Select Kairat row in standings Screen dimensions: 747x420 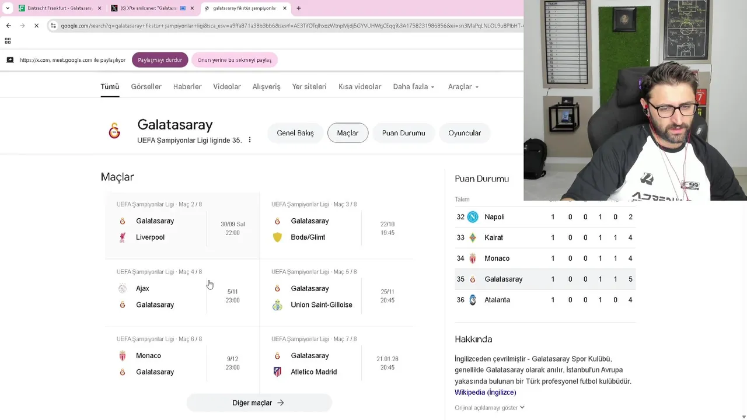(544, 237)
